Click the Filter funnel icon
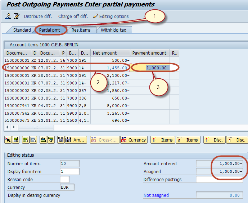 [x=51, y=140]
